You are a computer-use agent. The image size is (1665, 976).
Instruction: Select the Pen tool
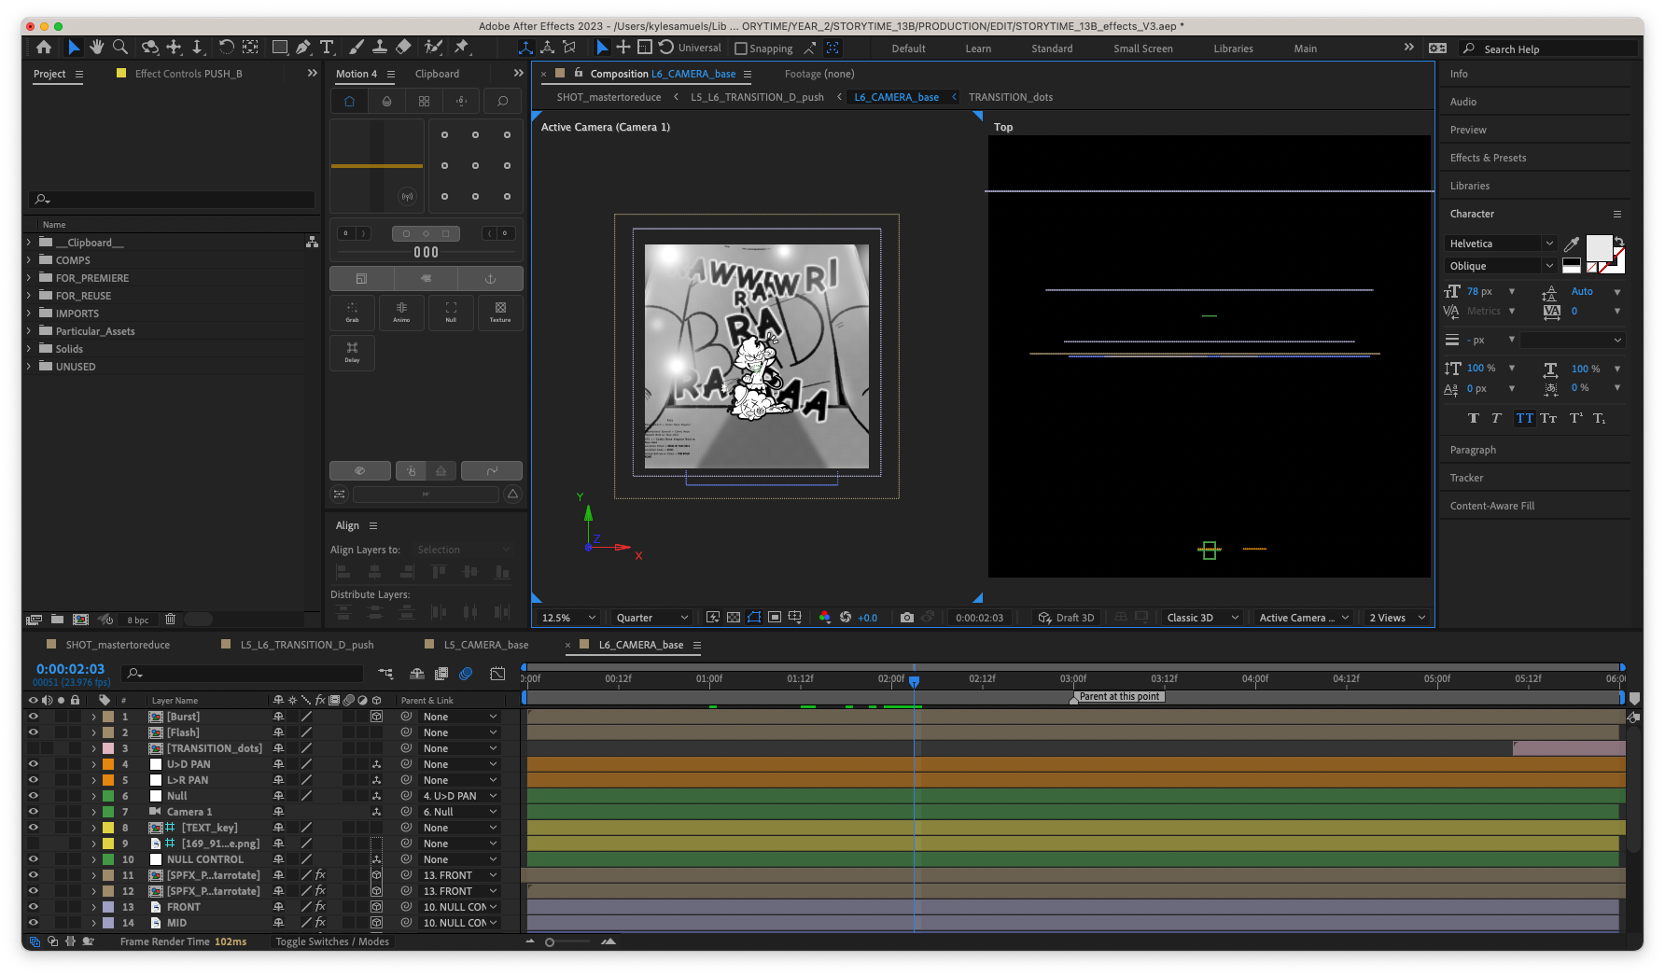point(303,48)
